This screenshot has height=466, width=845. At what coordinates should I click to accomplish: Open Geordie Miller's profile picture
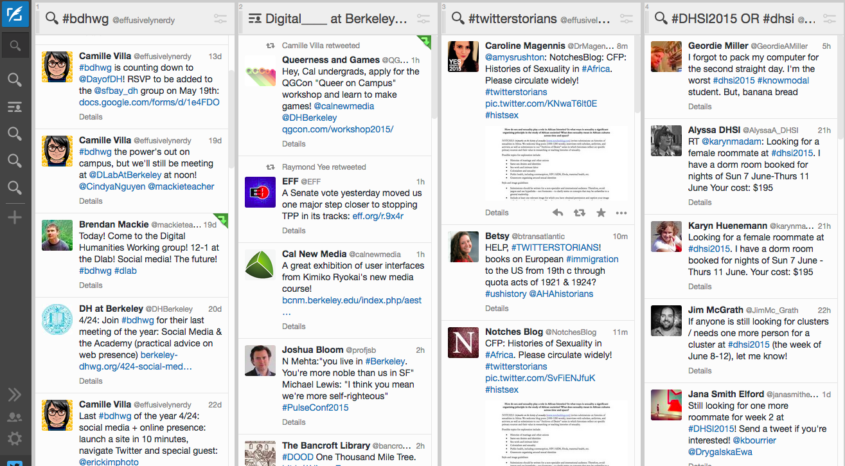tap(666, 57)
